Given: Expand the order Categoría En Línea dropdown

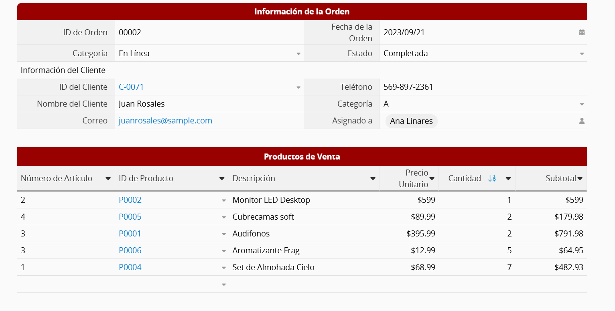Looking at the screenshot, I should (298, 54).
